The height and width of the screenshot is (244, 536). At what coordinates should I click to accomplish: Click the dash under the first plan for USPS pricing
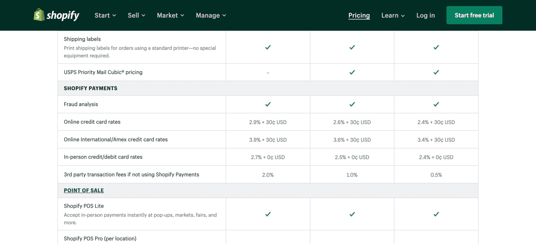click(268, 73)
